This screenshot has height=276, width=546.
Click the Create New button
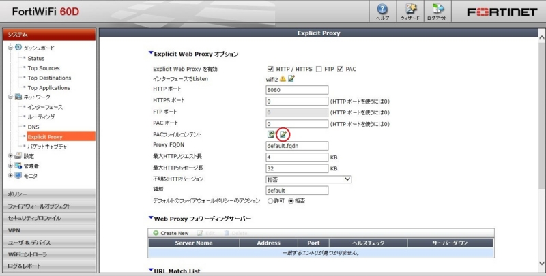point(171,233)
